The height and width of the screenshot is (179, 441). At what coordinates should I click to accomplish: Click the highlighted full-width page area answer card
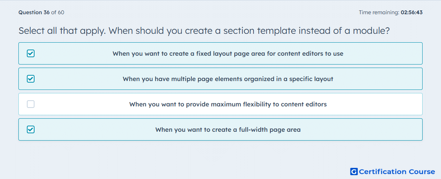pos(220,129)
